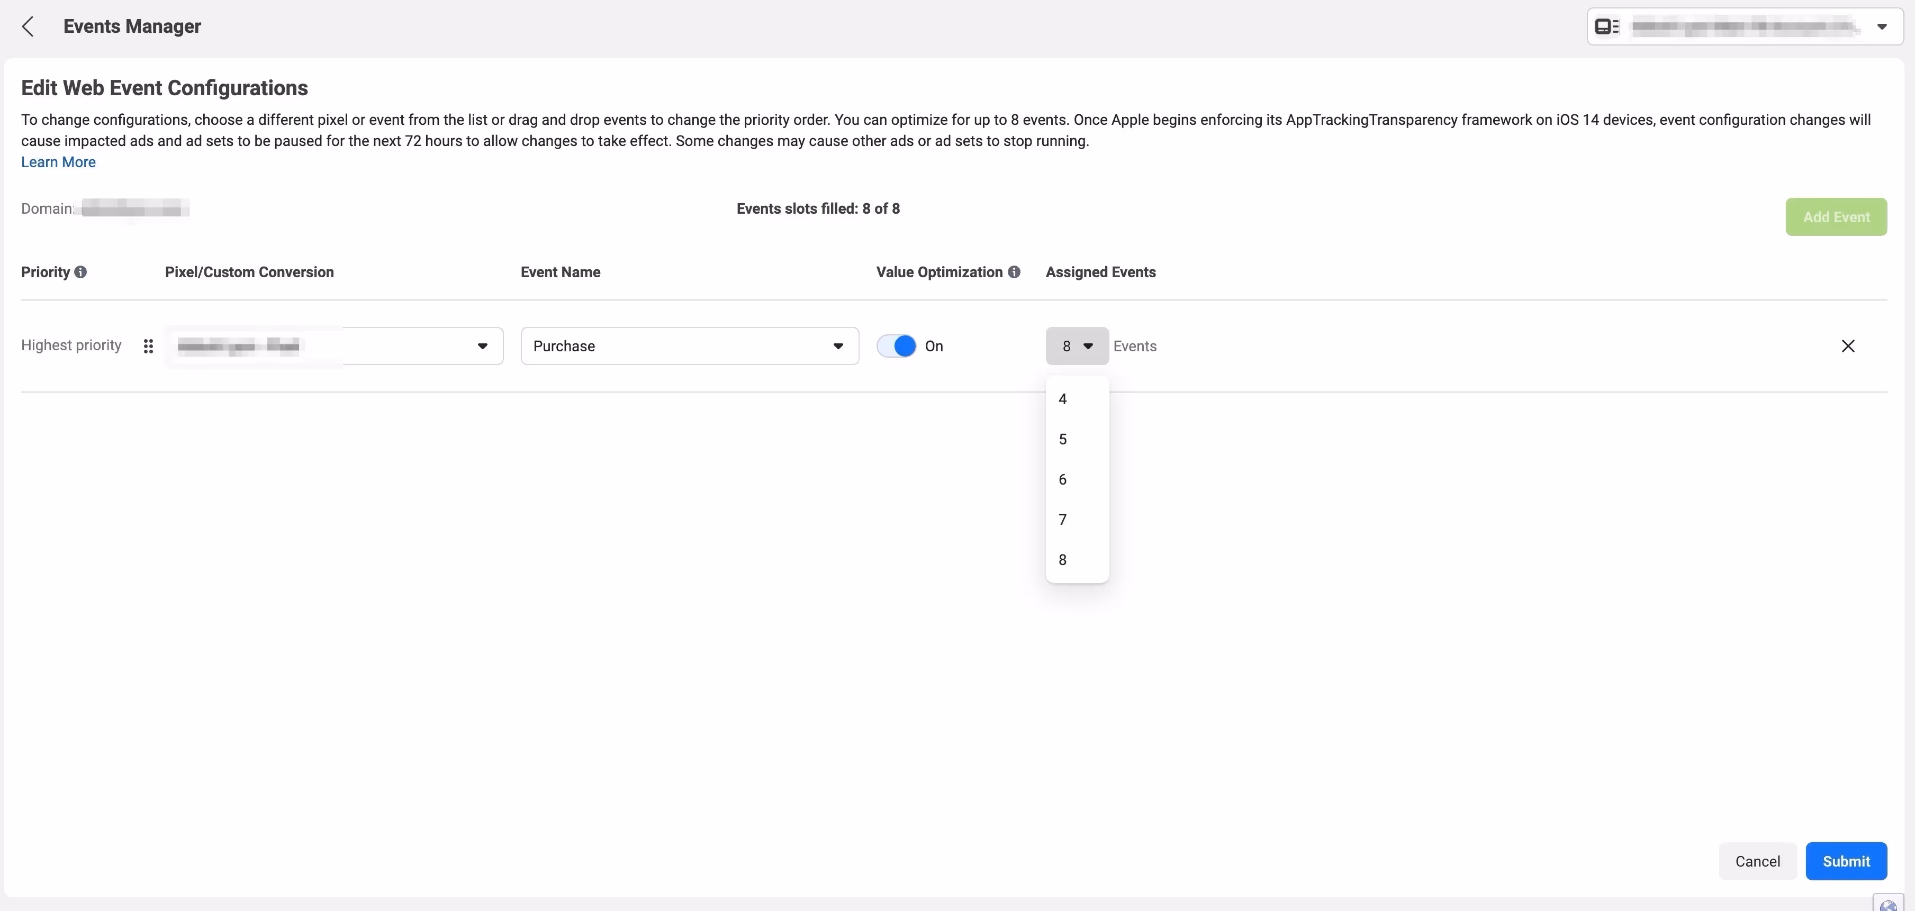Turn off the Value Optimization toggle
Image resolution: width=1915 pixels, height=911 pixels.
896,347
